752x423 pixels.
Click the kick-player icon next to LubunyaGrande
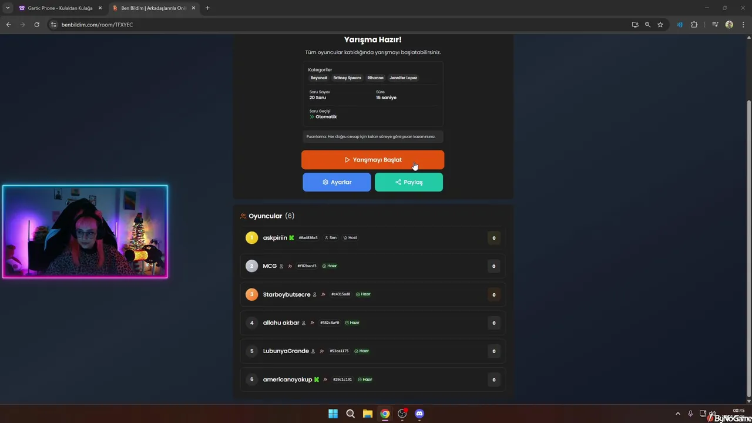point(321,351)
